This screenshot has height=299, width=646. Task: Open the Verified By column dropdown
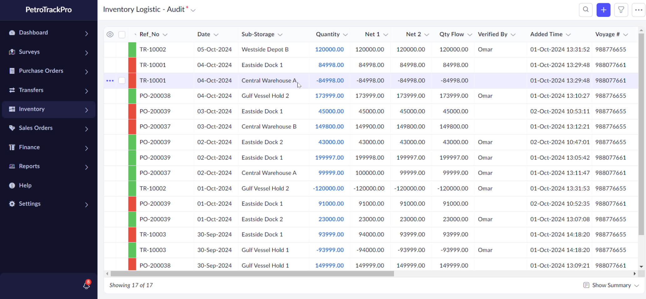513,34
